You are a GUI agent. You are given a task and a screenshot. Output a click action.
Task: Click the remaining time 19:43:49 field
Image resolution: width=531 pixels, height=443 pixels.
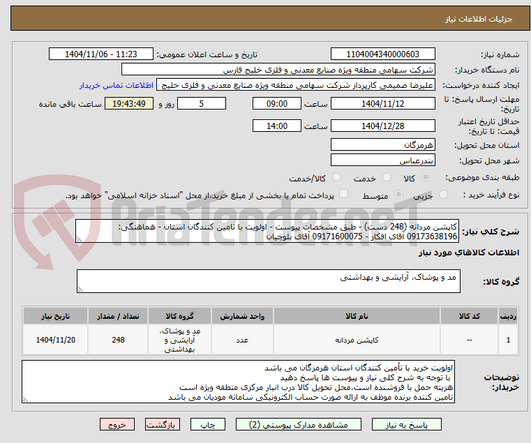(x=129, y=104)
